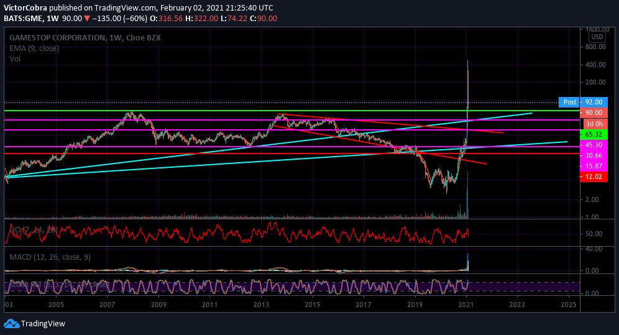
Task: Click the 2011 year on time axis
Action: [209, 305]
